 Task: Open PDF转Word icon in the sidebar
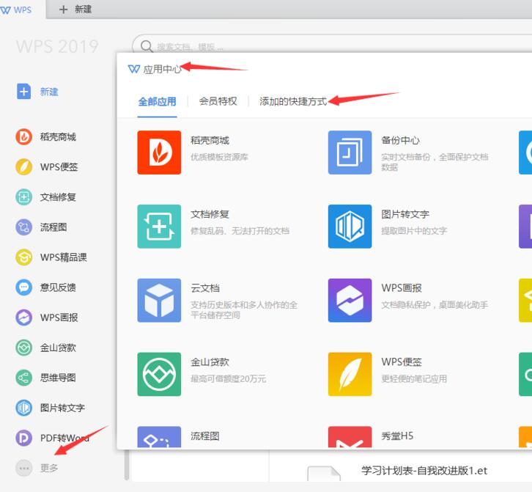(23, 438)
